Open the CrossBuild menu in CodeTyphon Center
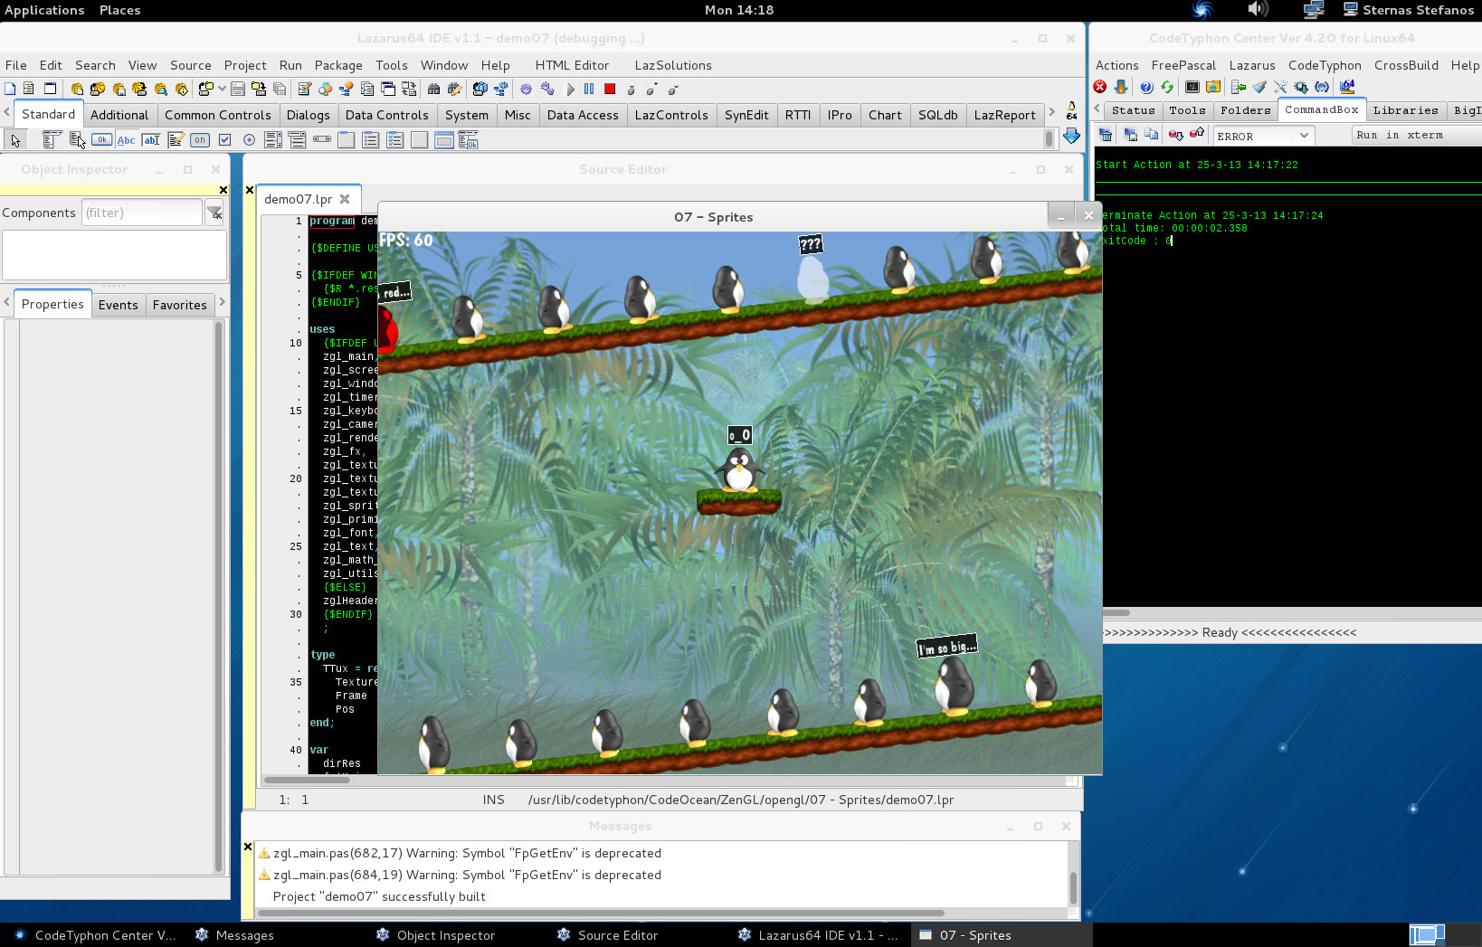 pyautogui.click(x=1406, y=65)
